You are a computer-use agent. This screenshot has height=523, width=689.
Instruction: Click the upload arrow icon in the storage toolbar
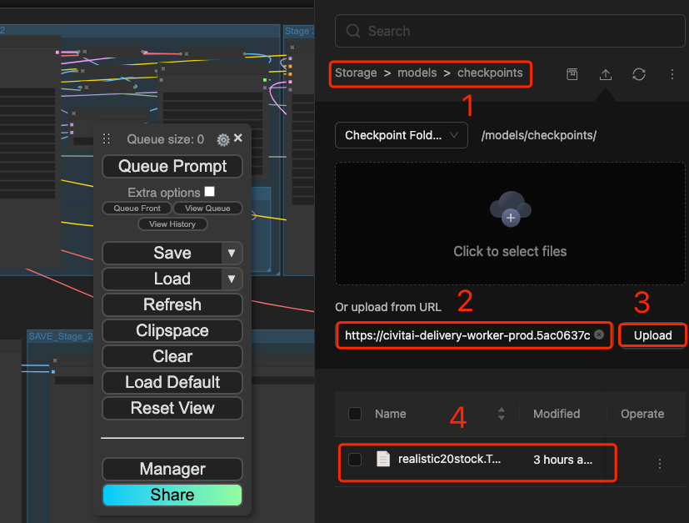coord(606,74)
